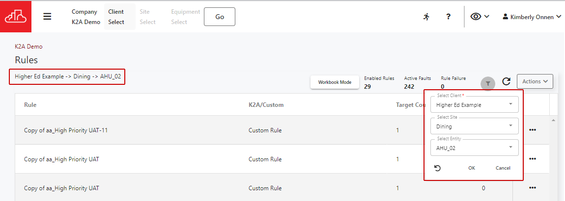Open Kimberly Onnen user menu

[x=531, y=17]
